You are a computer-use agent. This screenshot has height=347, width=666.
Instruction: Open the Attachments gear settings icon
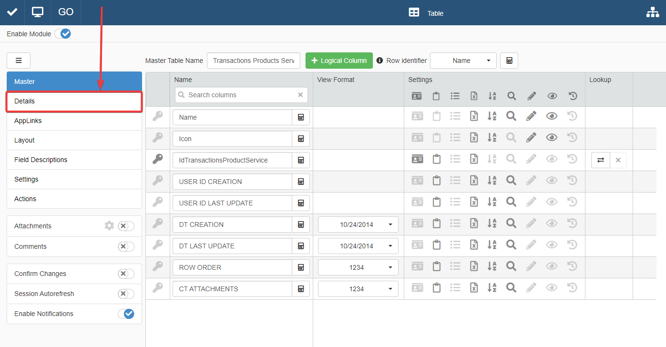109,226
